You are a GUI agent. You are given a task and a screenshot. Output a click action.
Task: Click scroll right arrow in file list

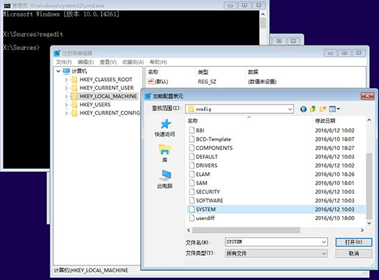pos(362,230)
